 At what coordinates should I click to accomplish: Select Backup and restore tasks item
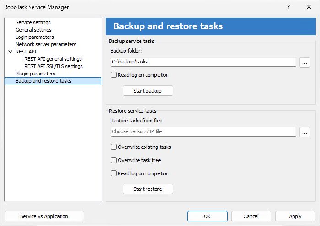[53, 81]
